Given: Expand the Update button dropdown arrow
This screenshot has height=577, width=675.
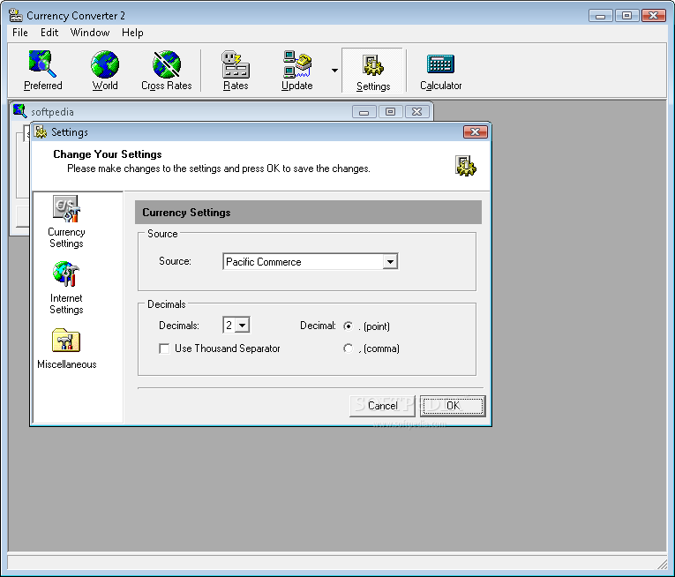Looking at the screenshot, I should point(334,71).
